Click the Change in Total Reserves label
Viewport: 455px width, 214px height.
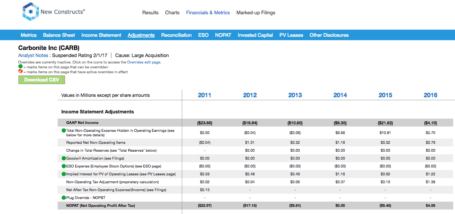tap(111, 151)
